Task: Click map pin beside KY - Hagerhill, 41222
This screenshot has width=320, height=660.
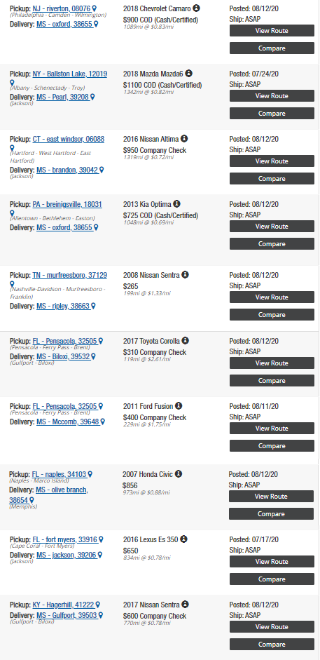Action: click(x=98, y=605)
